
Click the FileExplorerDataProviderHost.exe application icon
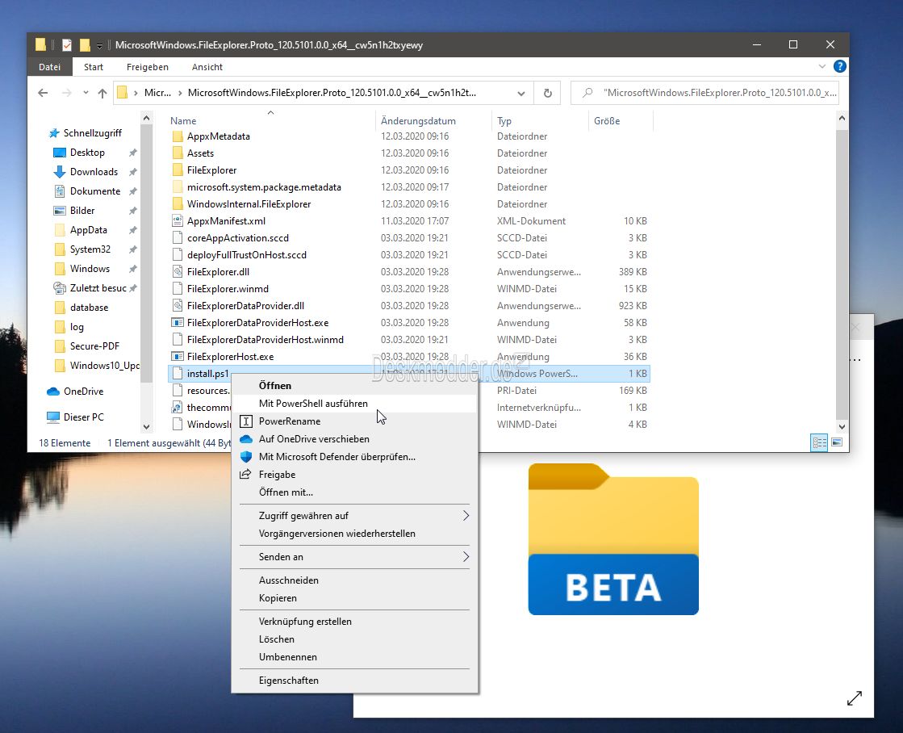coord(178,323)
